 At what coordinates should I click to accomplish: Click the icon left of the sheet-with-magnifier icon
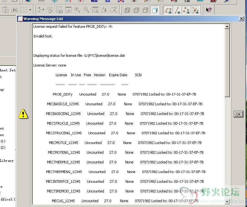pos(50,10)
